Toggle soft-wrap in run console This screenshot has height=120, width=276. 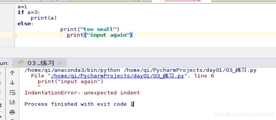pos(12,93)
